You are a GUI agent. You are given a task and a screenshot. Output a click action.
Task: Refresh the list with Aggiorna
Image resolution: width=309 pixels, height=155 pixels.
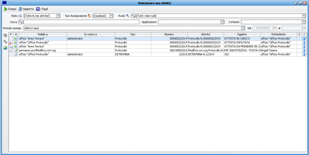26,9
